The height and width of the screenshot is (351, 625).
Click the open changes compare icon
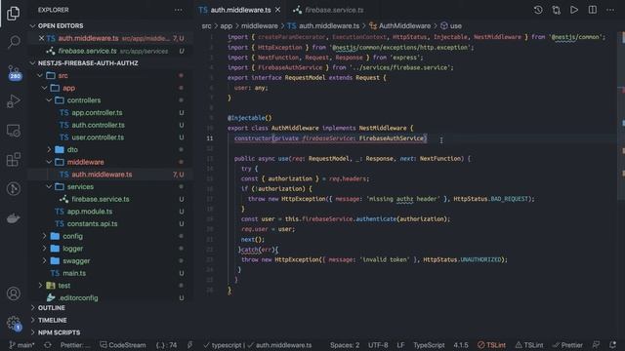(556, 10)
